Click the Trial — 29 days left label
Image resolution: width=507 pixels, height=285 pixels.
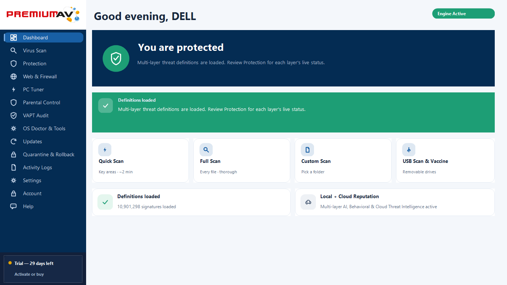[x=34, y=263]
